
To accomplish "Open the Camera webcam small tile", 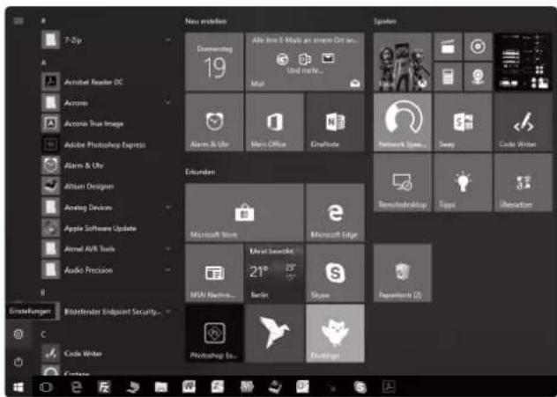I will [479, 77].
